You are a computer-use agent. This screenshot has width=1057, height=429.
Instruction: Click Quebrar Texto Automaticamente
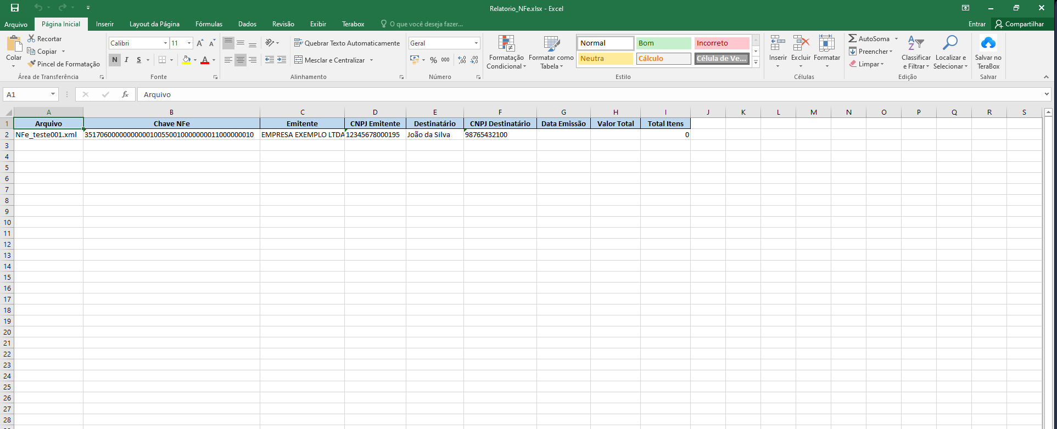(x=347, y=43)
